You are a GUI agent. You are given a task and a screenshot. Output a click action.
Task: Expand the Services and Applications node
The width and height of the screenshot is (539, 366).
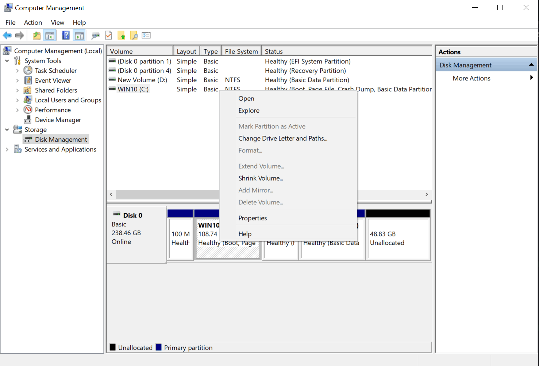[x=7, y=149]
